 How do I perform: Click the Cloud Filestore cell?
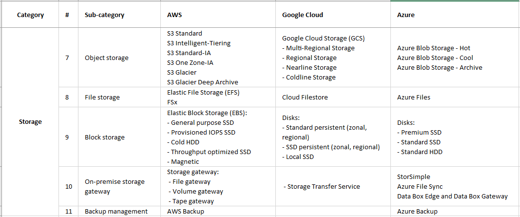point(305,97)
